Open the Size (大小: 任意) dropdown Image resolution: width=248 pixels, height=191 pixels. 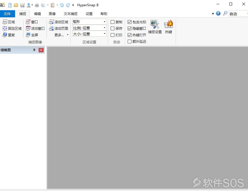pos(89,34)
